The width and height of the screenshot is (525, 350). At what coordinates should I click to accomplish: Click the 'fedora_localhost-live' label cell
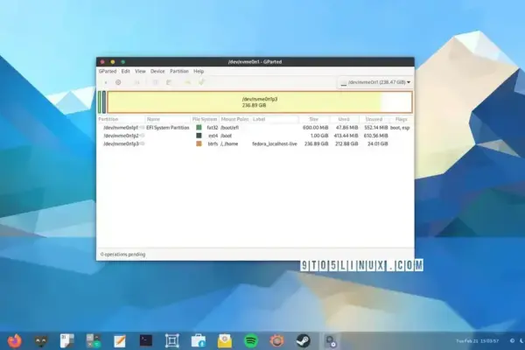tap(275, 143)
